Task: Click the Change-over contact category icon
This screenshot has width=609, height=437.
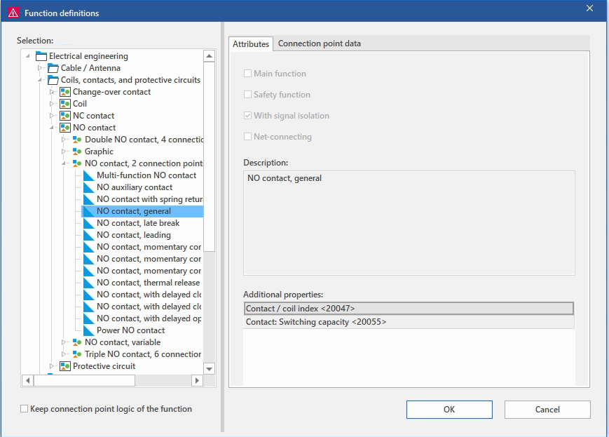Action: pyautogui.click(x=65, y=92)
